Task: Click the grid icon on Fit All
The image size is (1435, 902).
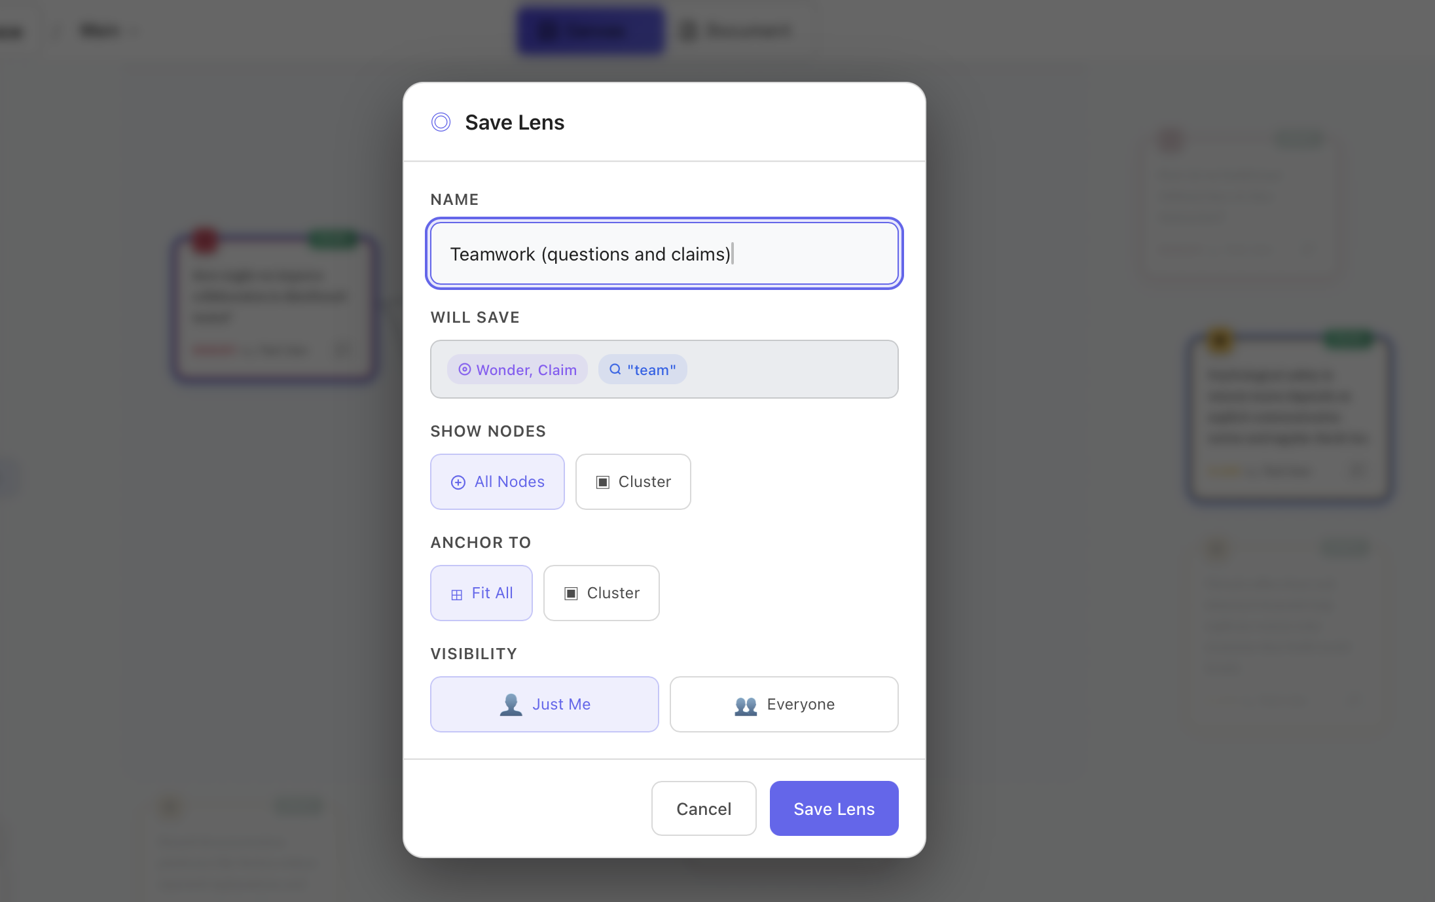Action: coord(457,594)
